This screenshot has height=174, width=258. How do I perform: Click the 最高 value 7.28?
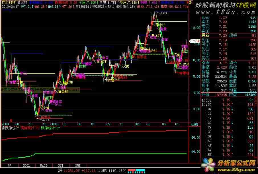(x=252, y=77)
